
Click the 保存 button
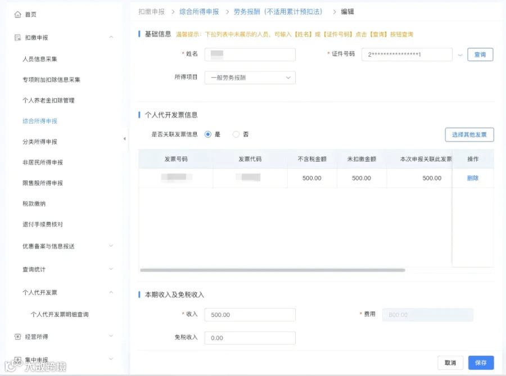click(481, 363)
